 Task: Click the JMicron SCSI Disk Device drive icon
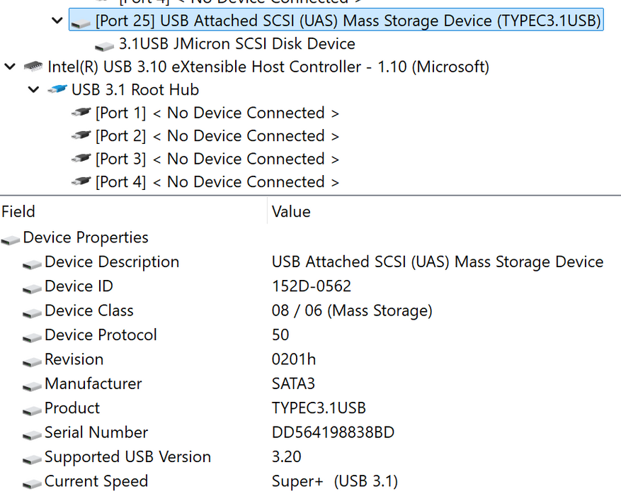tap(105, 45)
